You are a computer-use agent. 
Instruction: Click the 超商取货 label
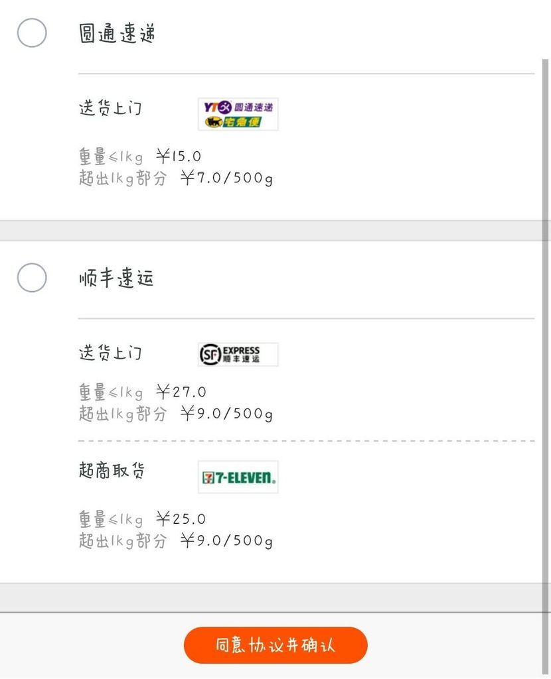point(112,471)
